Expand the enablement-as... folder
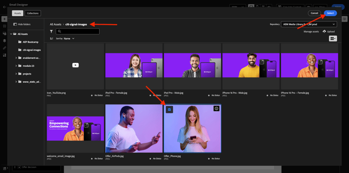This screenshot has height=173, width=349. point(16,58)
